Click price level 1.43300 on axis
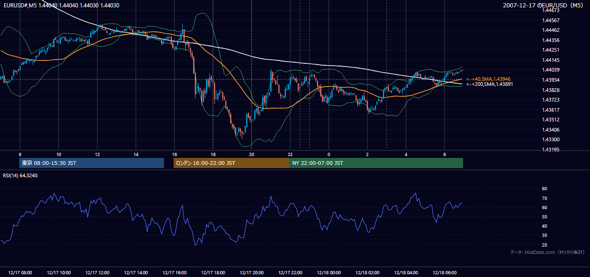Screen dimensions: 590x277 [550, 139]
